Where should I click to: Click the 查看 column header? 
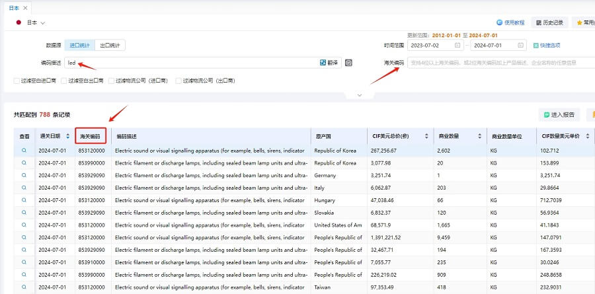(x=24, y=136)
